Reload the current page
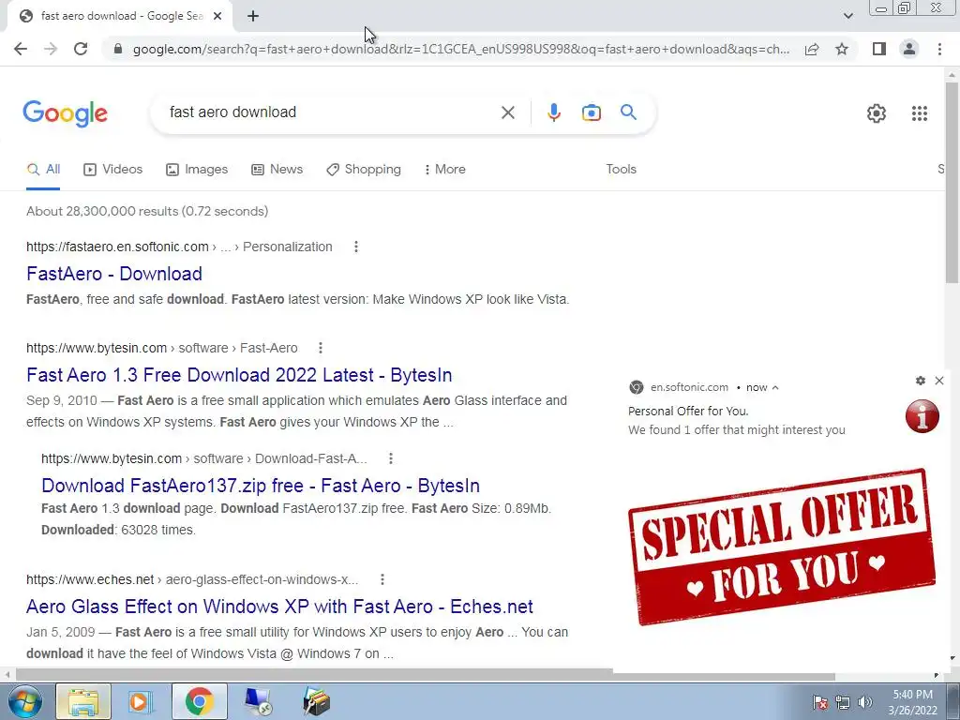 (x=81, y=49)
